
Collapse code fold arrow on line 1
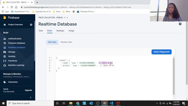51,58
